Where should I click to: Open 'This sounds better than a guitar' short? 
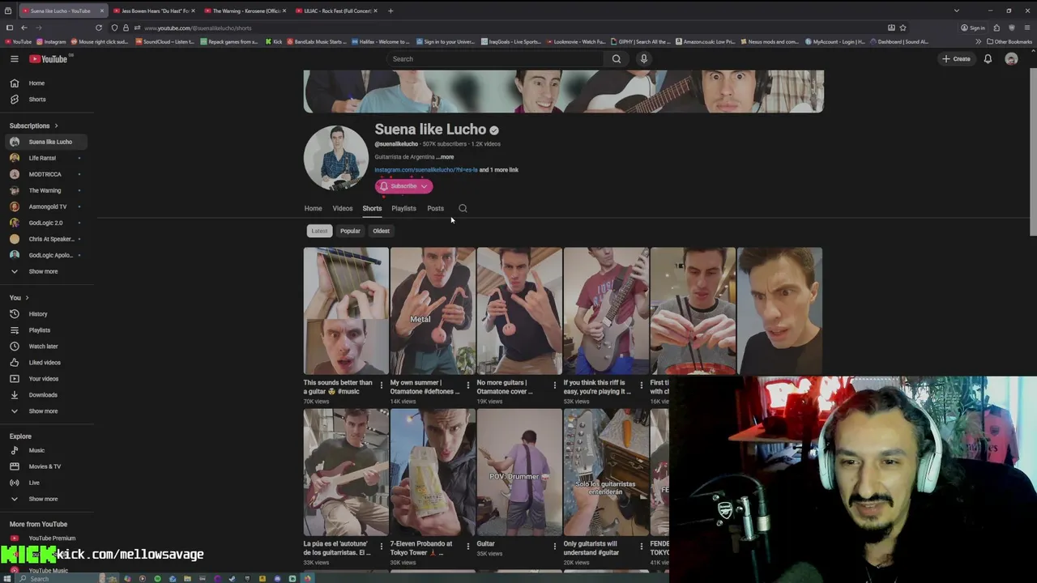[346, 311]
